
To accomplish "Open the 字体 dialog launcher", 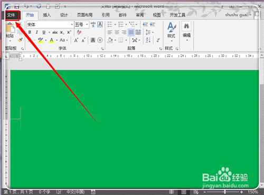I will click(x=102, y=48).
